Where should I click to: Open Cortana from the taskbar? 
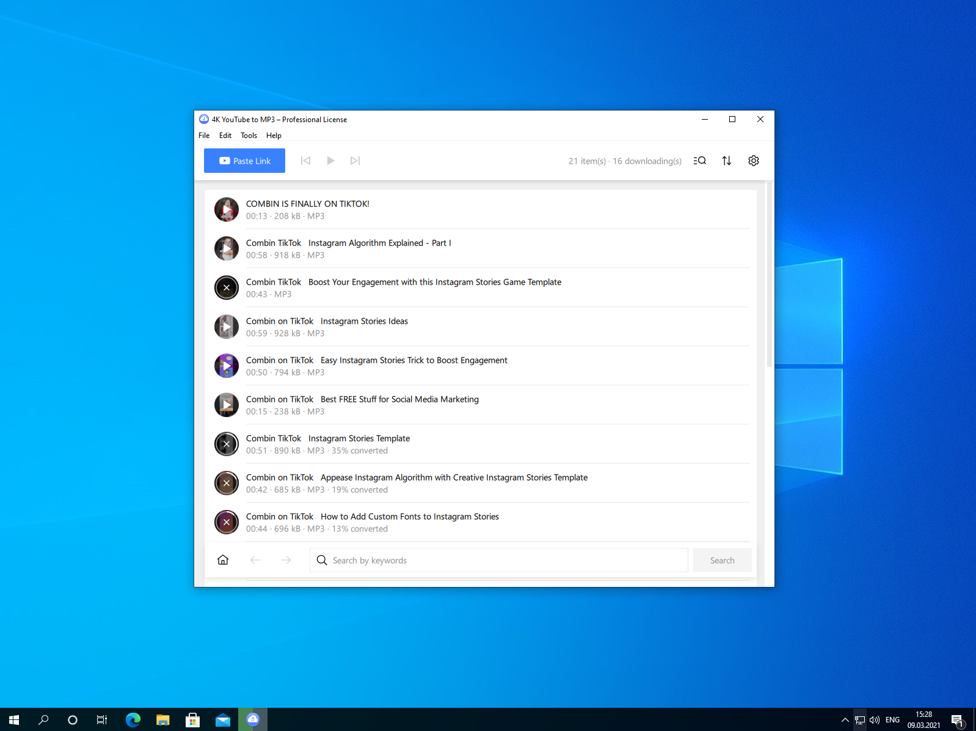point(73,720)
